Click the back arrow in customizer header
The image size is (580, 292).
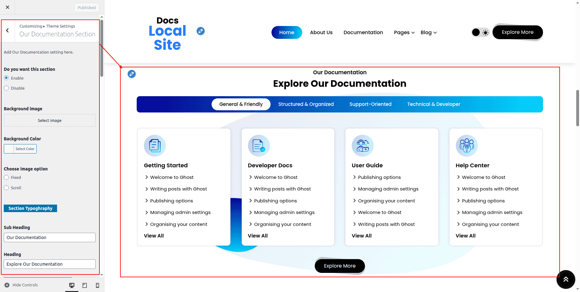click(x=8, y=30)
